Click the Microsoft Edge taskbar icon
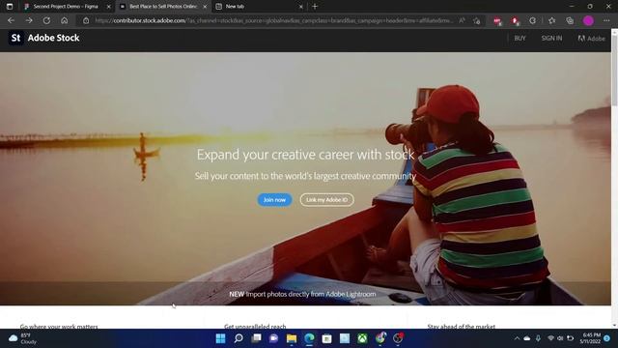Viewport: 618px width, 348px height. (x=309, y=338)
